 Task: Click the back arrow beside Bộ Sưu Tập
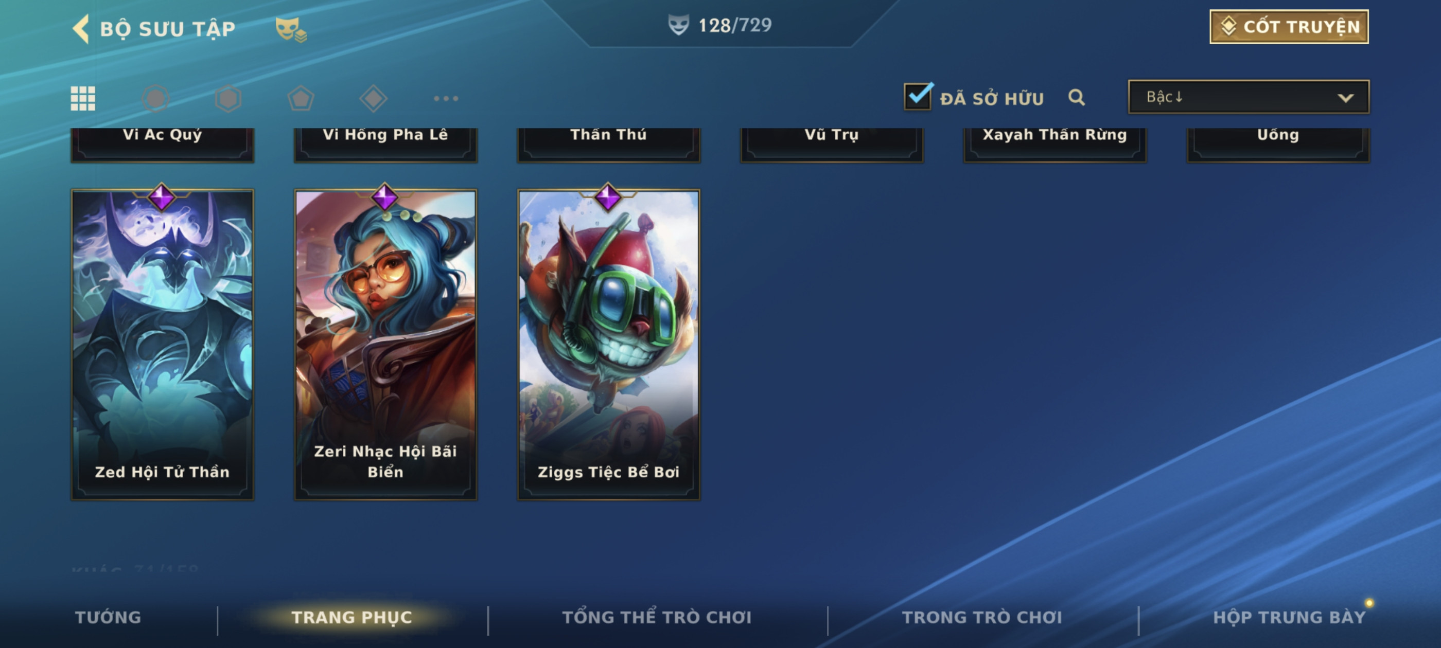point(81,28)
